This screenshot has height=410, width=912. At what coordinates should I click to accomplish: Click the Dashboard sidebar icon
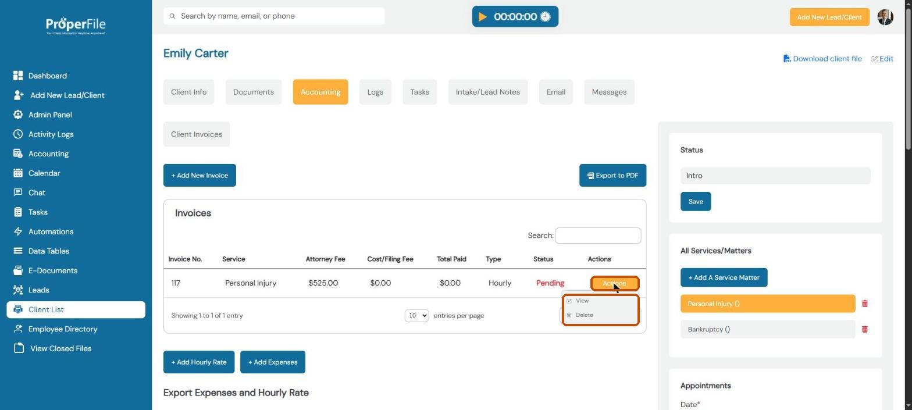[18, 76]
